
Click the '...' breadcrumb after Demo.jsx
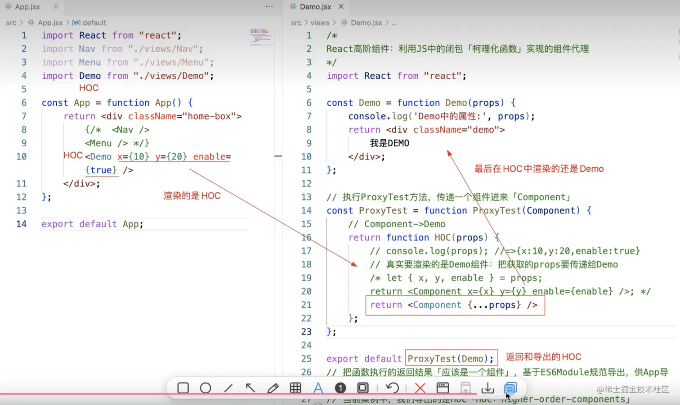tap(394, 22)
